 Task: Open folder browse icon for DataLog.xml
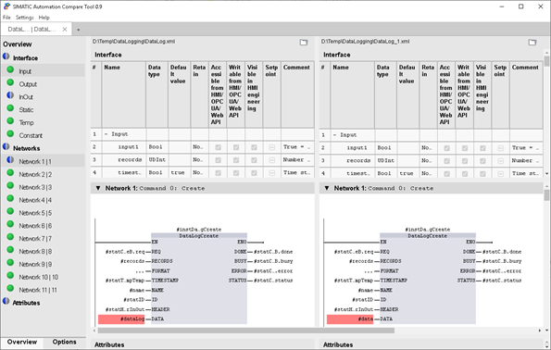(304, 43)
